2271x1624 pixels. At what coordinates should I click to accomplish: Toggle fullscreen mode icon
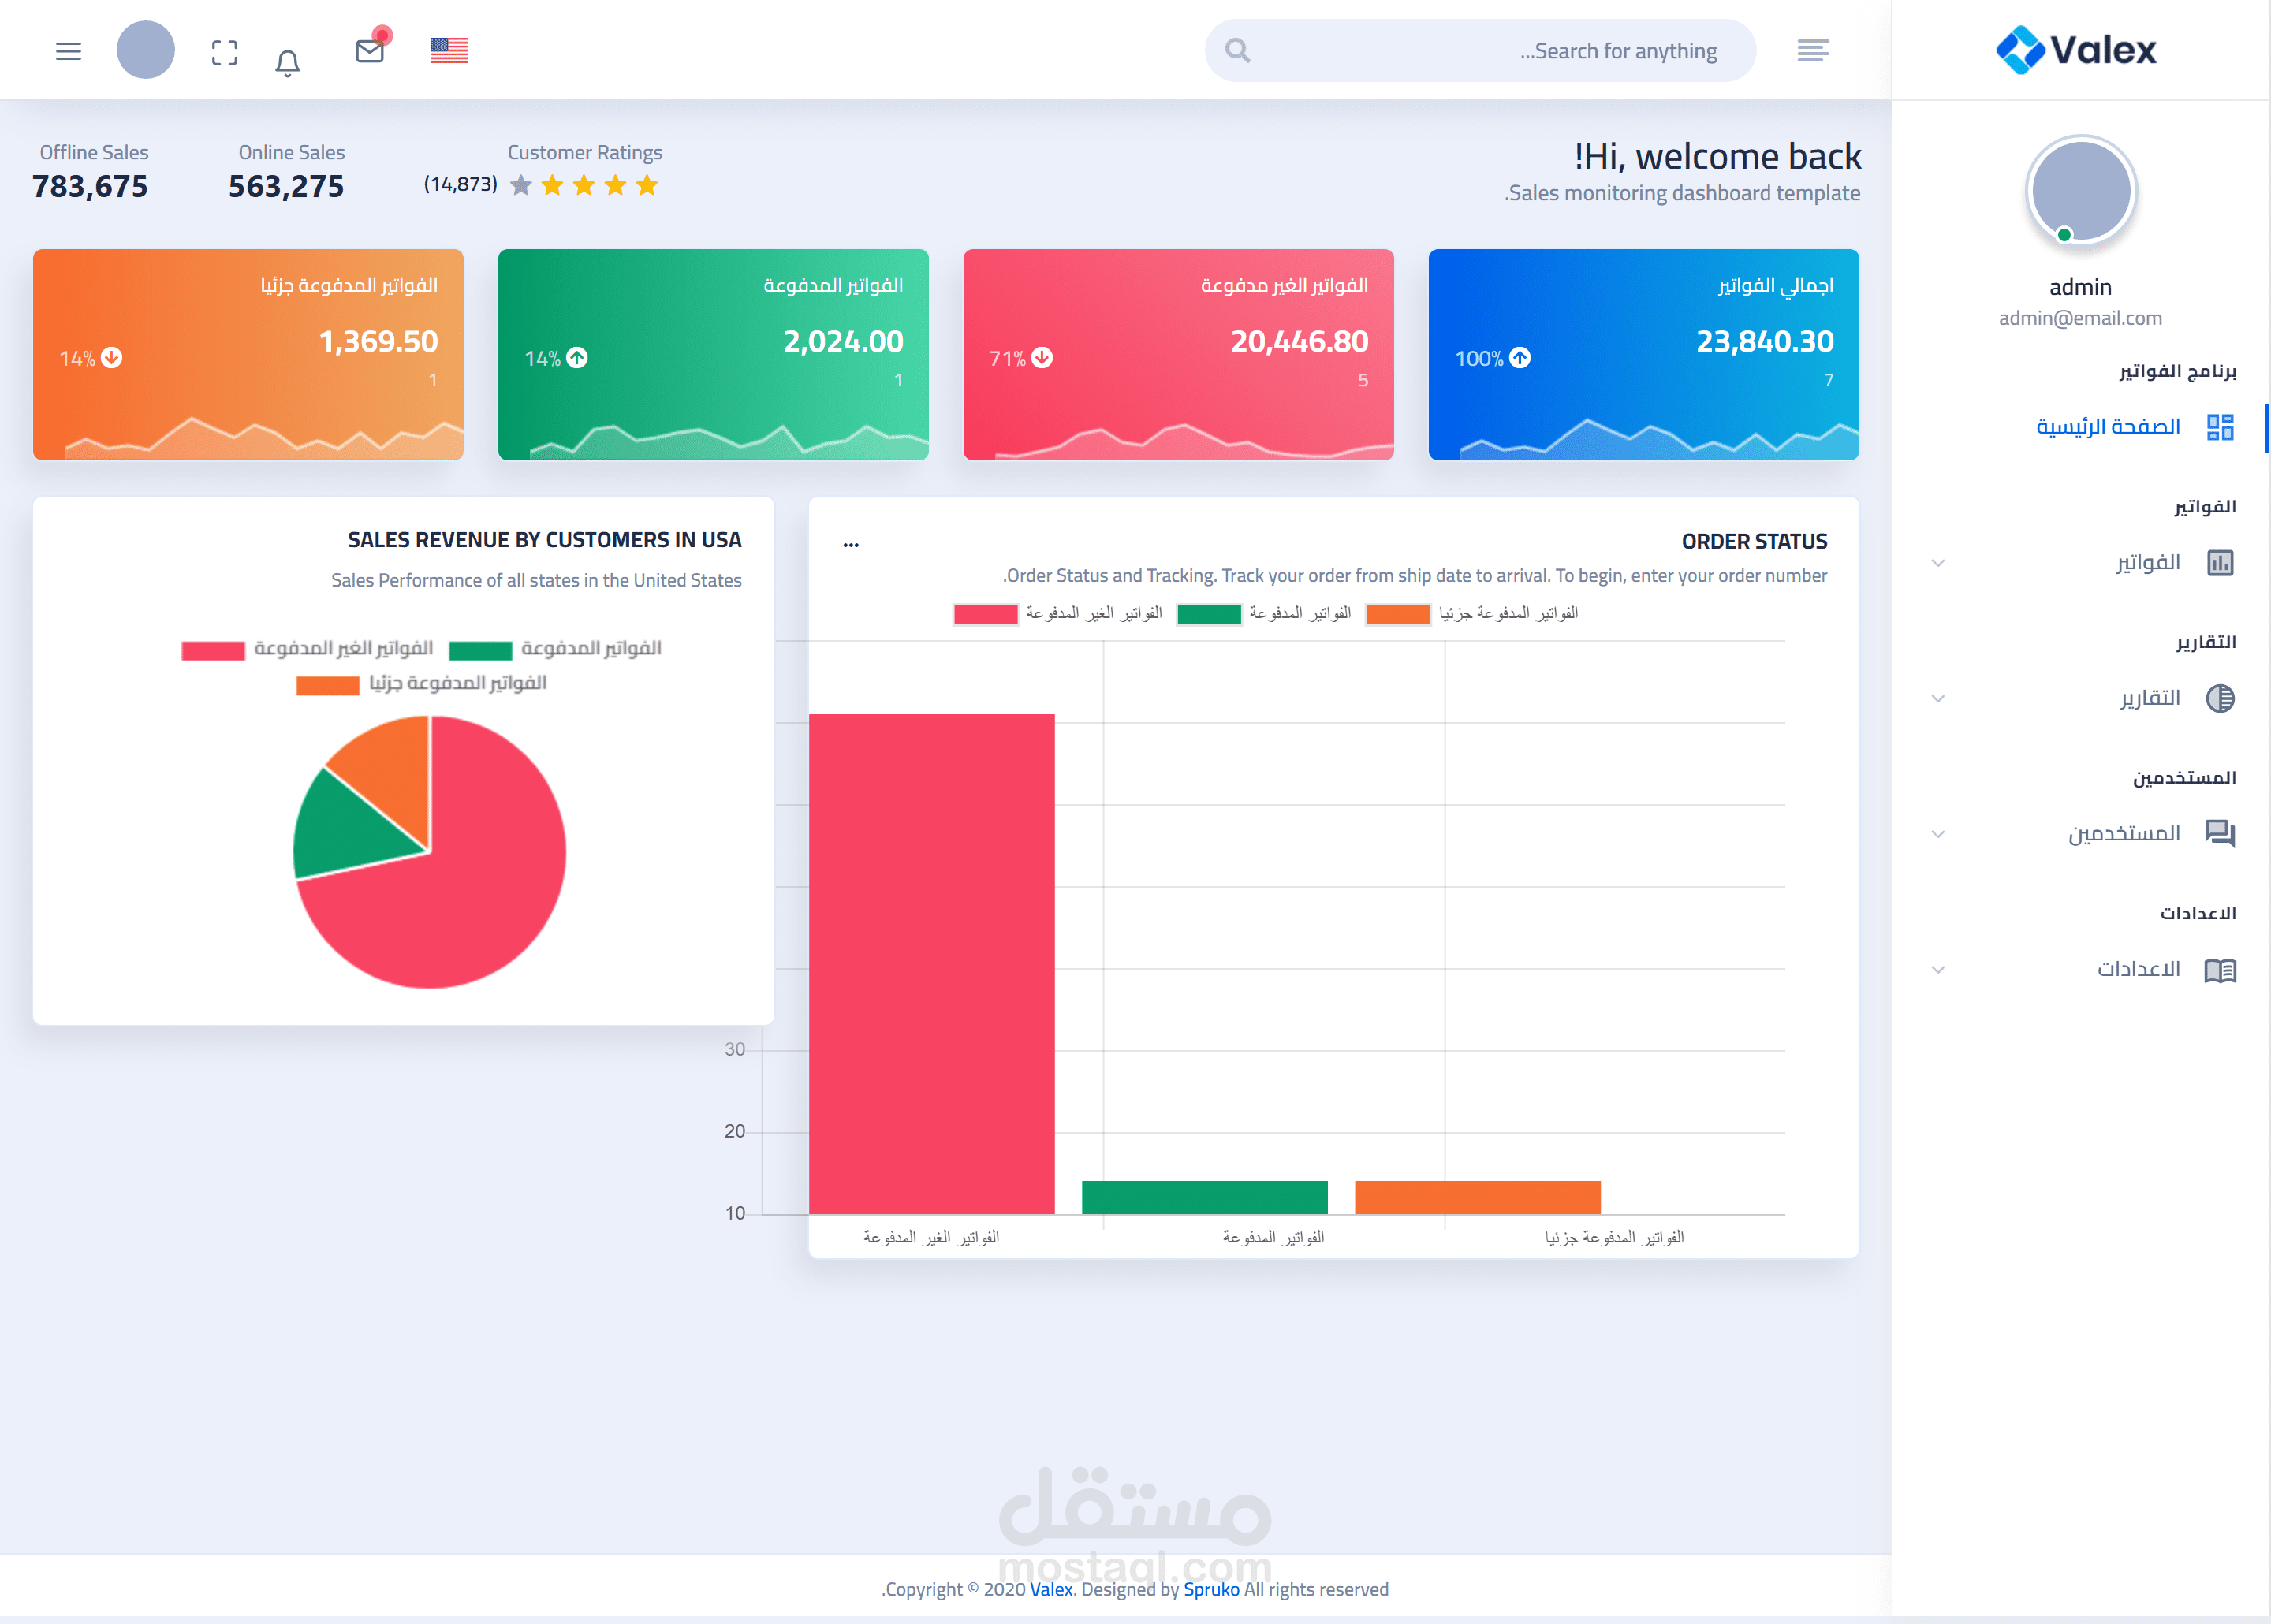225,52
